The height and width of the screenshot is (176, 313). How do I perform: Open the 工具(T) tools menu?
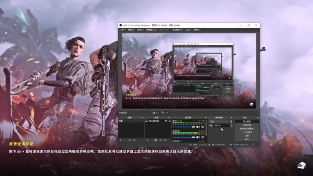click(188, 30)
